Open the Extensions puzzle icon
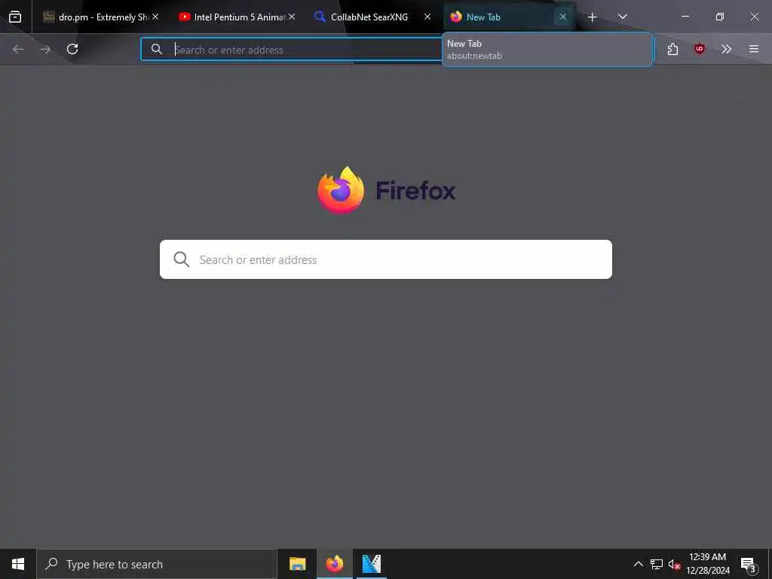 tap(673, 49)
